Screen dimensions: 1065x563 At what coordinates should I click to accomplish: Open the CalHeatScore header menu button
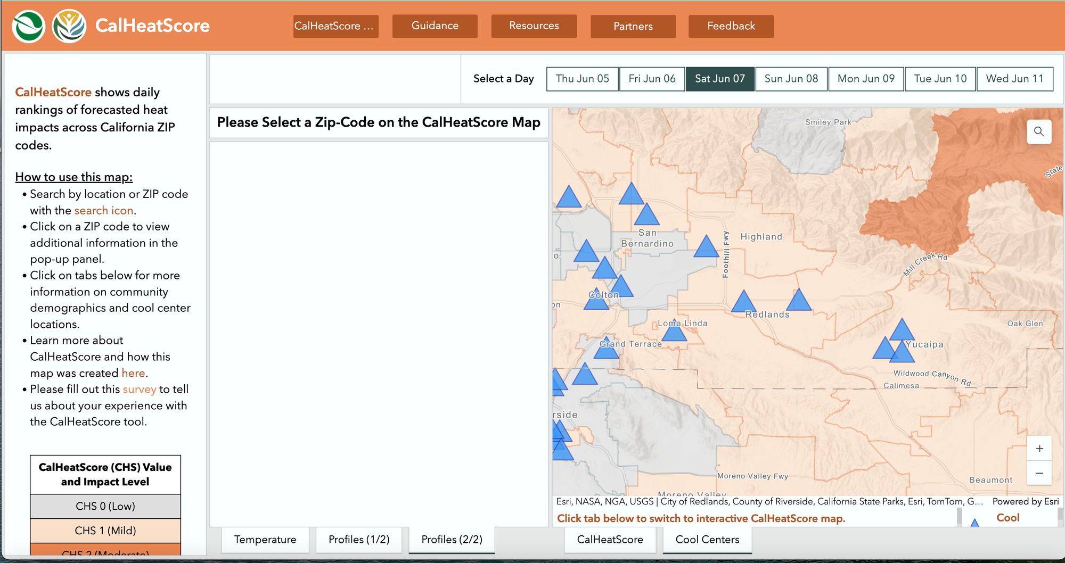tap(335, 26)
